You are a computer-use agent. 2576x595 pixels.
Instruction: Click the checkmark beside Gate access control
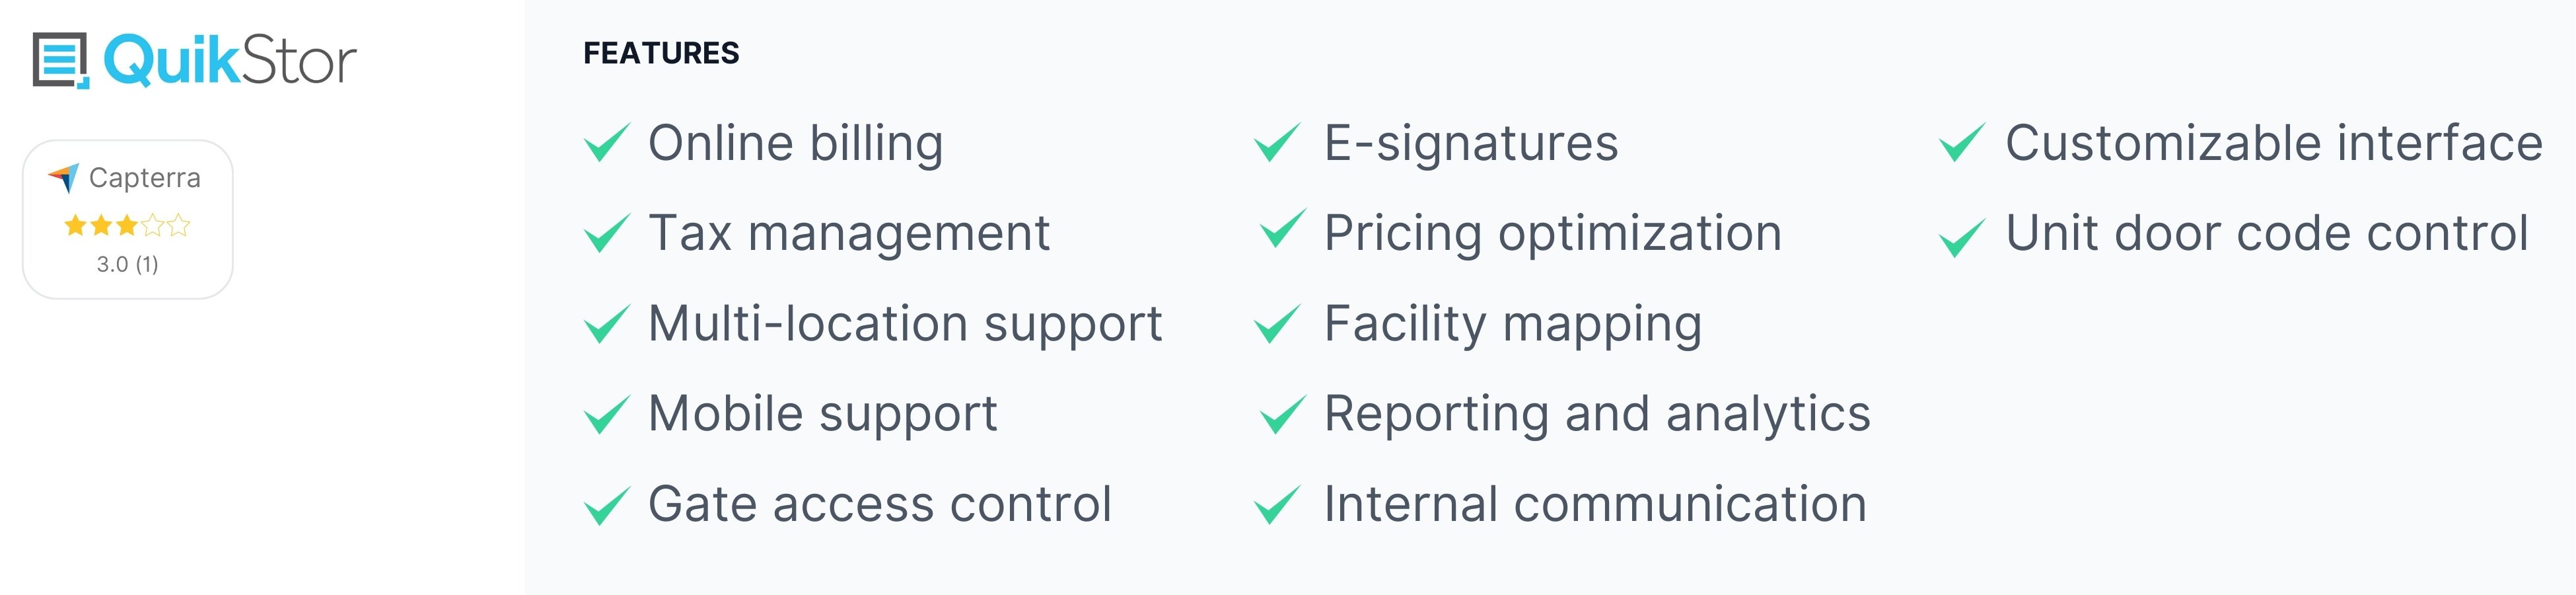click(607, 505)
